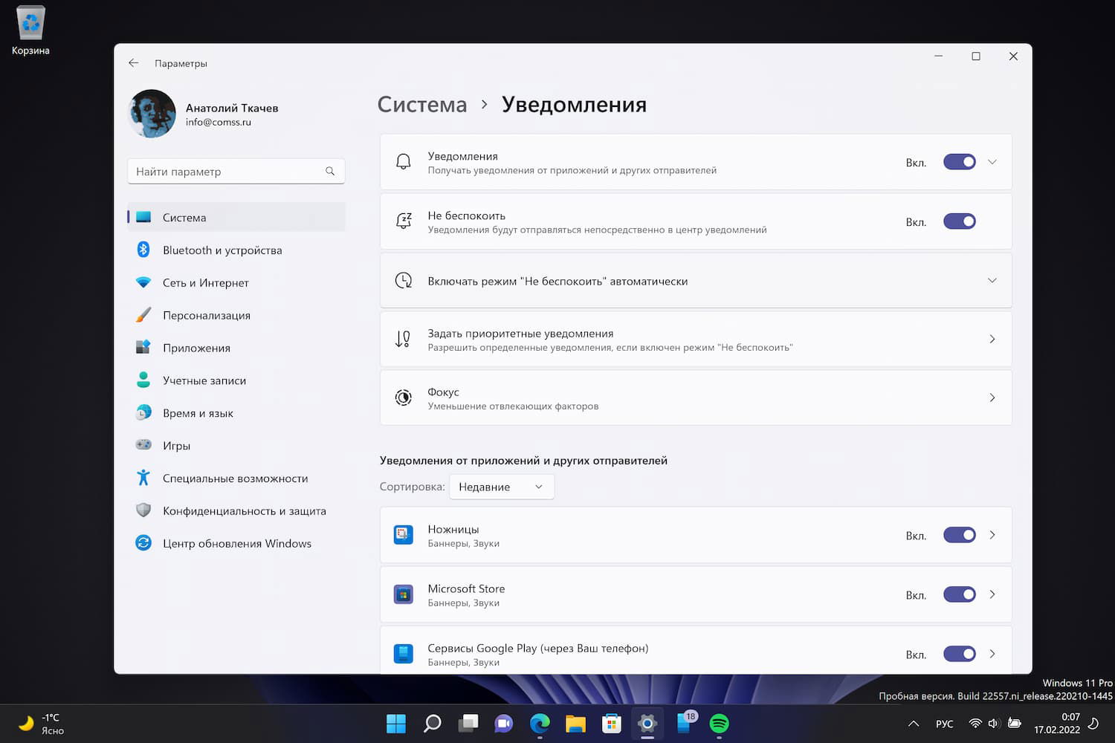The width and height of the screenshot is (1115, 743).
Task: Toggle notifications for Microsoft Store
Action: 960,594
